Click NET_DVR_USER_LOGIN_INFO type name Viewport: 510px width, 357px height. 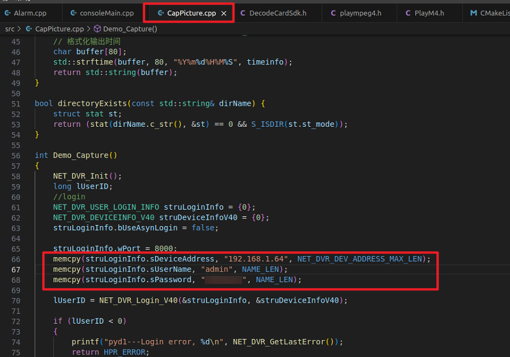(x=106, y=207)
